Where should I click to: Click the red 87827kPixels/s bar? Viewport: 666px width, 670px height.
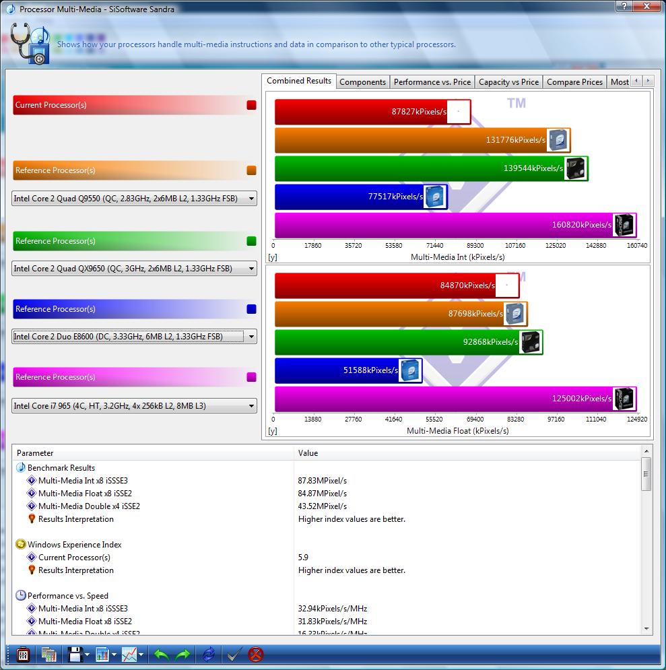pos(373,112)
